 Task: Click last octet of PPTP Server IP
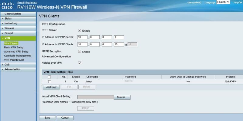119,37
